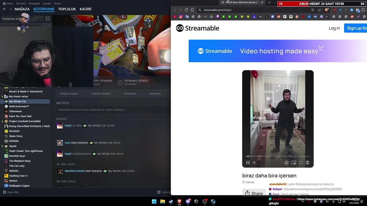The image size is (367, 206).
Task: Select NieR:Automata in library list
Action: pyautogui.click(x=25, y=106)
